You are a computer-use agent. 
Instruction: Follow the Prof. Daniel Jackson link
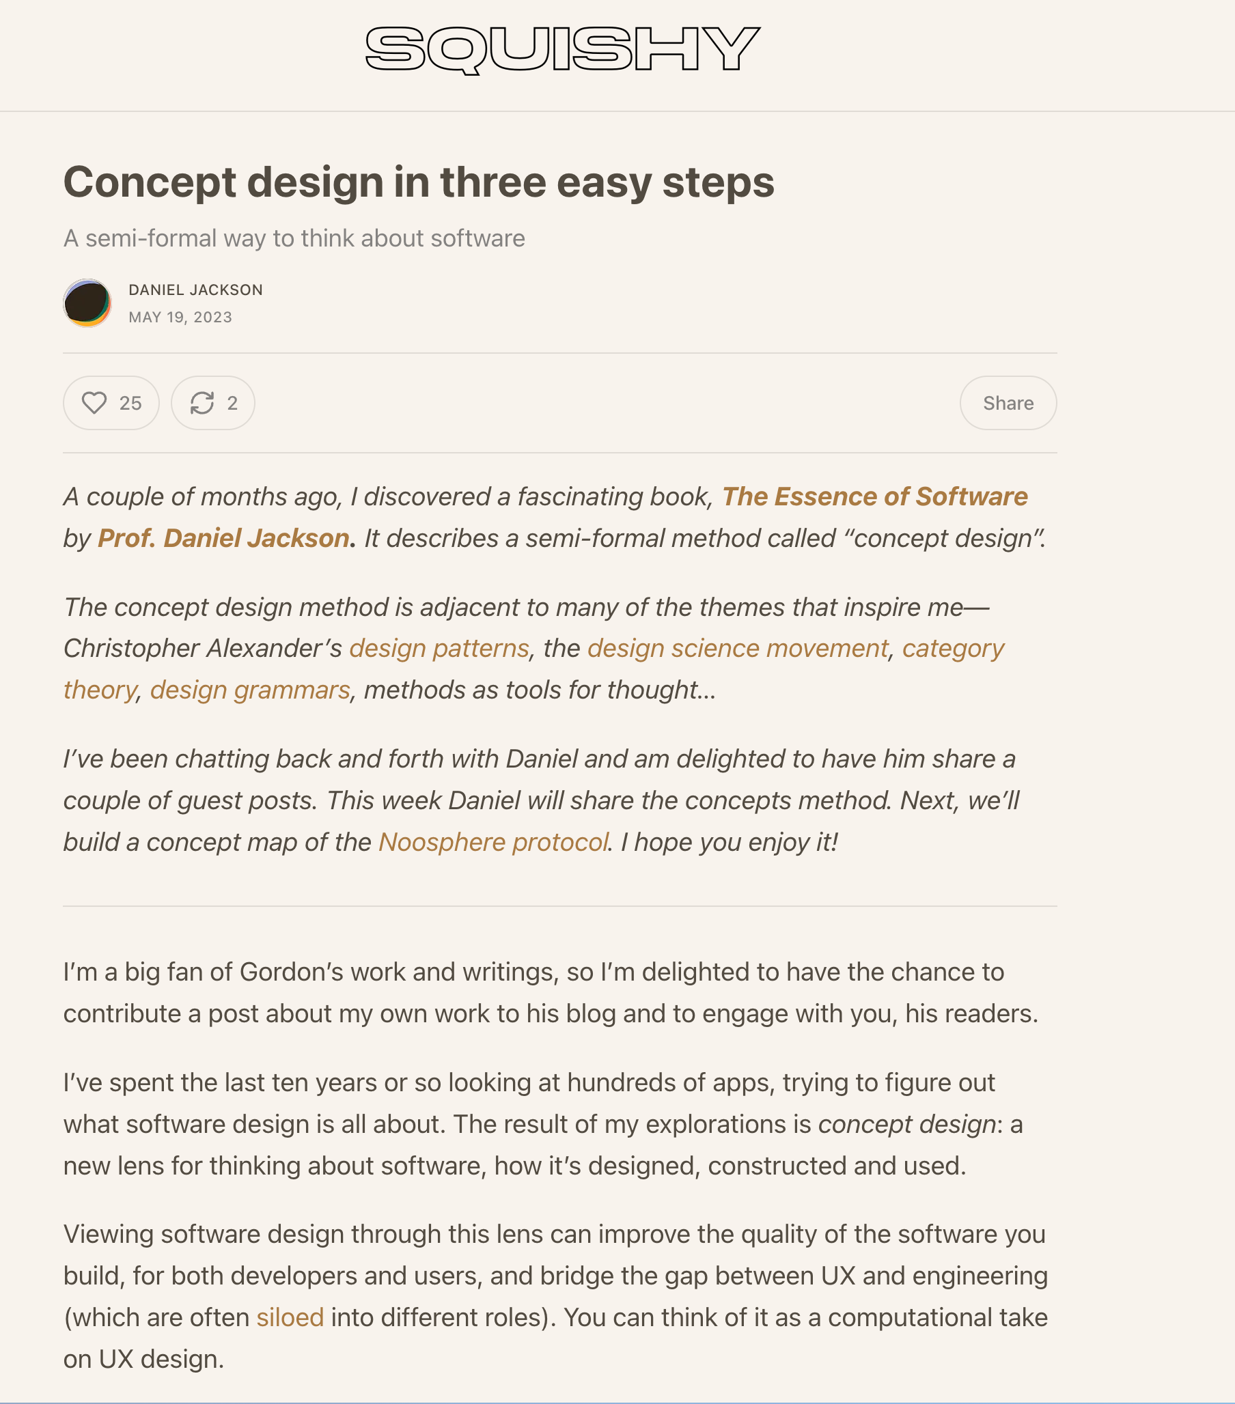click(x=223, y=539)
